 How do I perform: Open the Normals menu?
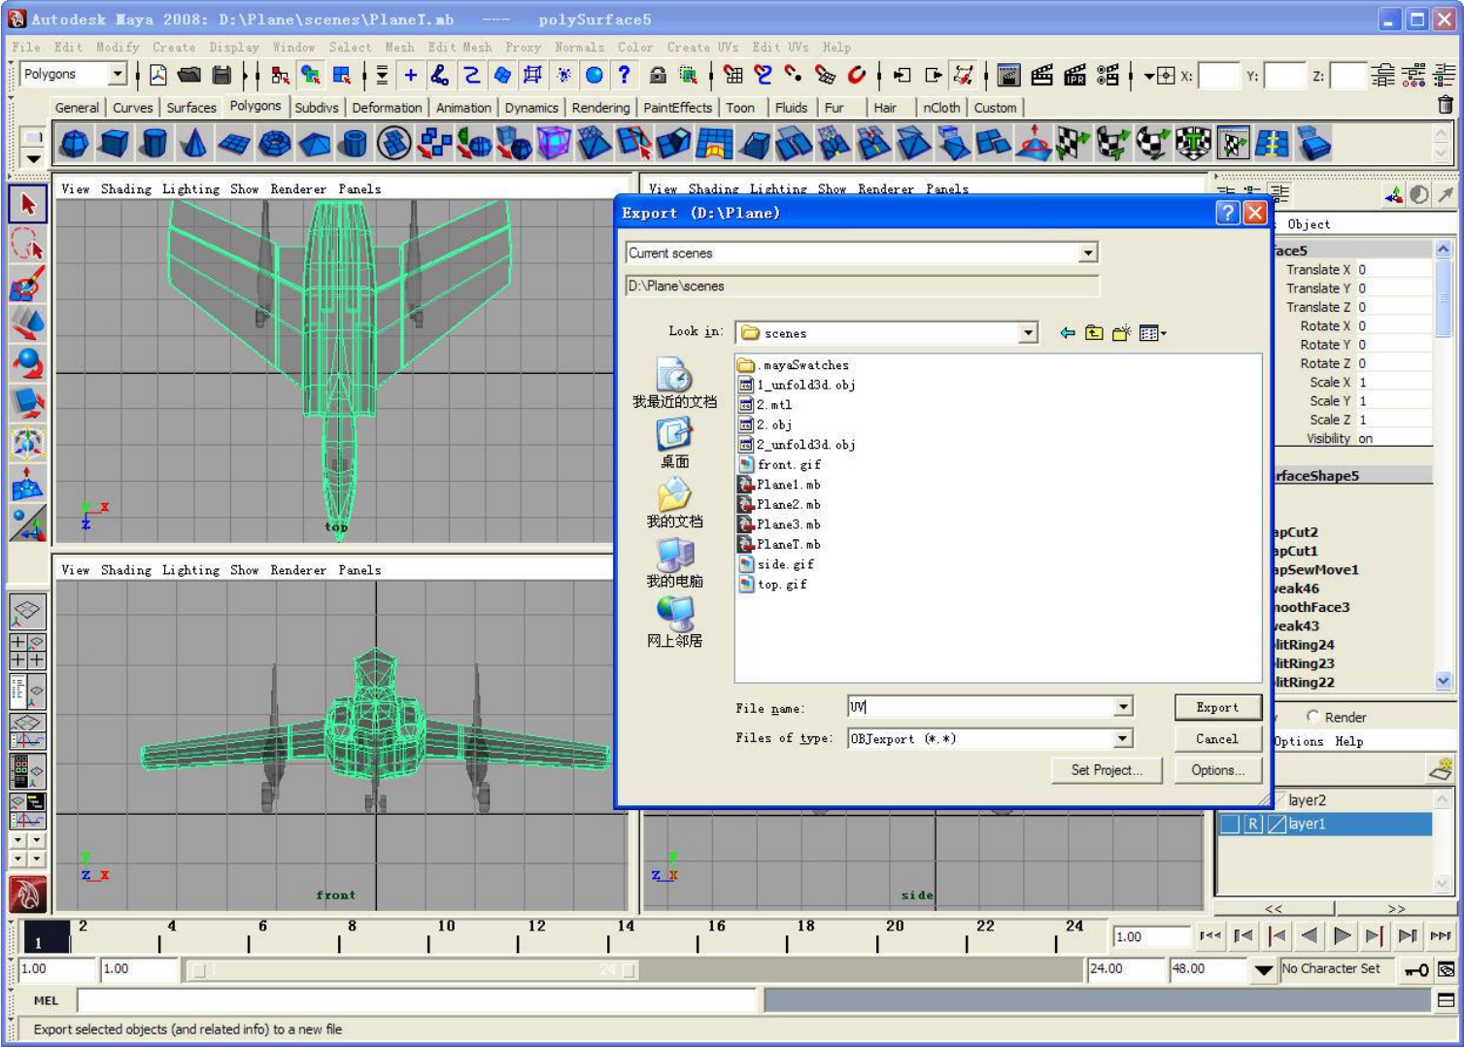[x=579, y=47]
